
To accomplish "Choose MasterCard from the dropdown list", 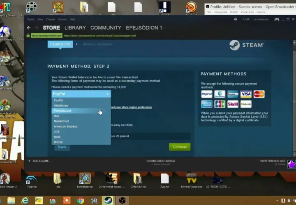I will click(81, 121).
